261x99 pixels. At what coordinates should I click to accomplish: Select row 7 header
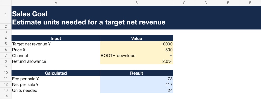(x=6, y=56)
